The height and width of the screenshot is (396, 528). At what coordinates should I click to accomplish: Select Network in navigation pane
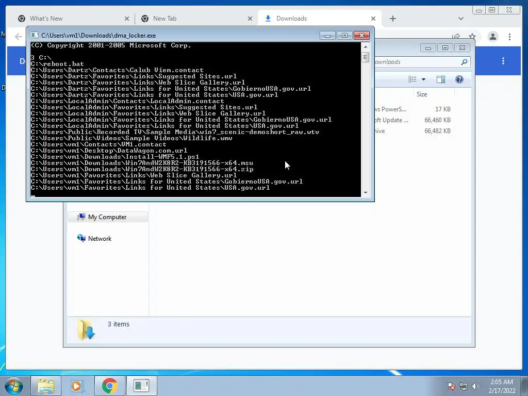pos(100,238)
